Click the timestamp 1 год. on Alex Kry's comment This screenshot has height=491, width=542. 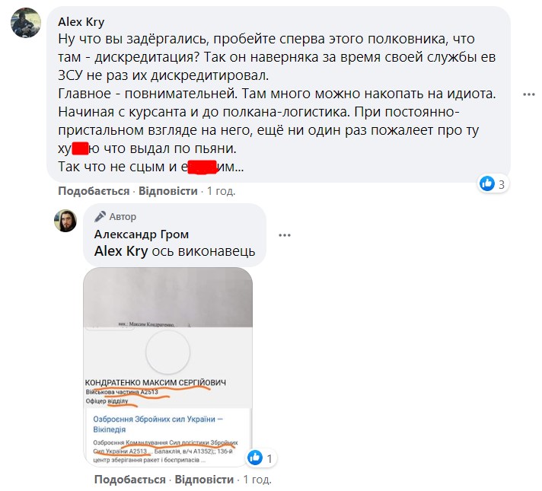(x=222, y=191)
